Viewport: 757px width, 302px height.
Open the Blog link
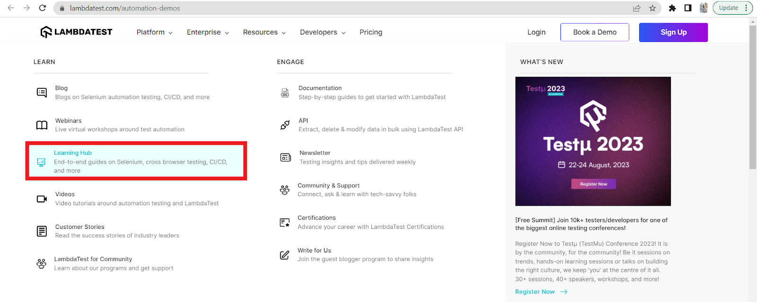click(x=62, y=88)
